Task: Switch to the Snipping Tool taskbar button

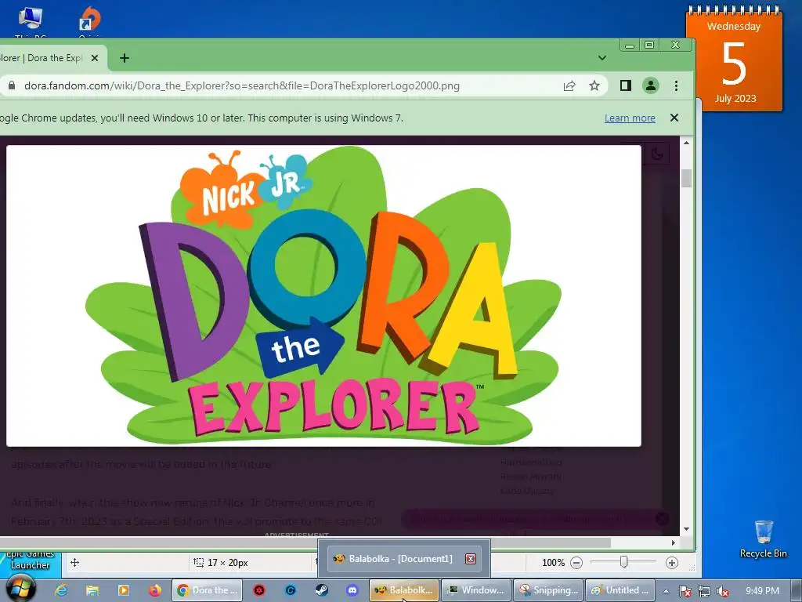Action: [x=548, y=590]
